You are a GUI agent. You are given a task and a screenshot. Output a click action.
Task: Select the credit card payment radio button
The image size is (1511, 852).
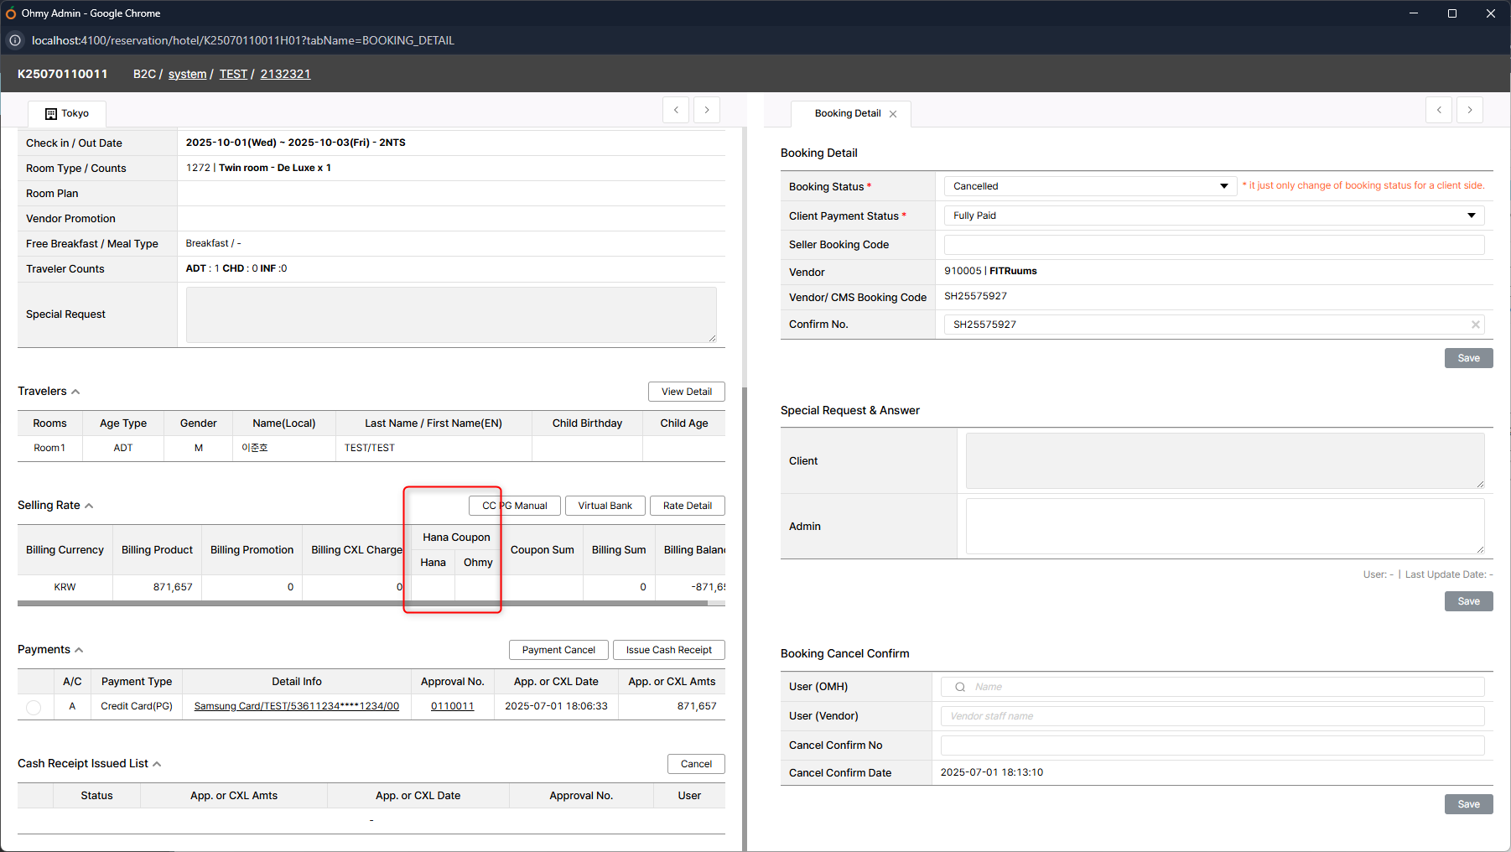click(x=34, y=707)
